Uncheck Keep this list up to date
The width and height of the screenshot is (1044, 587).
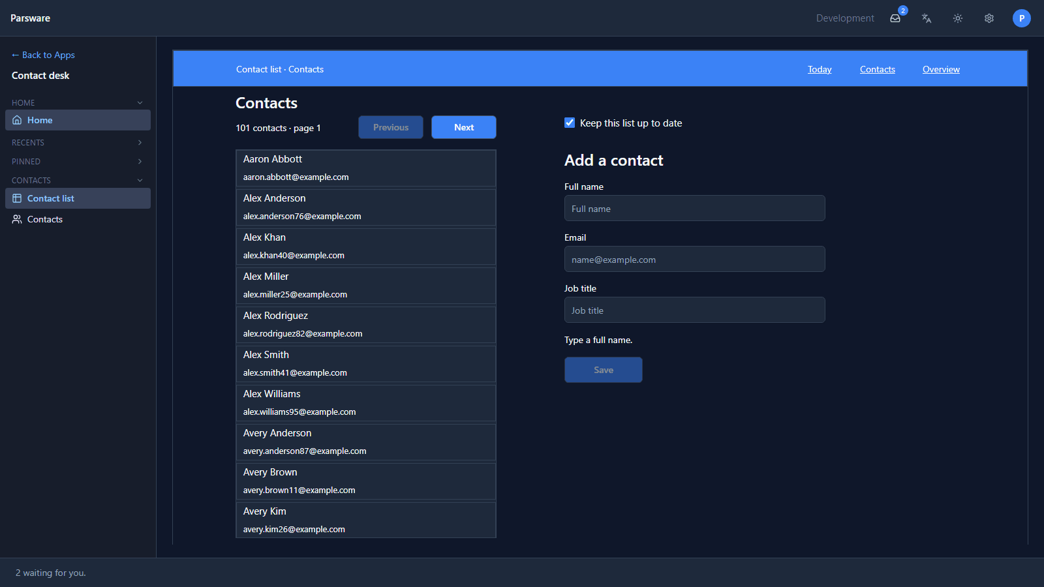[x=570, y=123]
